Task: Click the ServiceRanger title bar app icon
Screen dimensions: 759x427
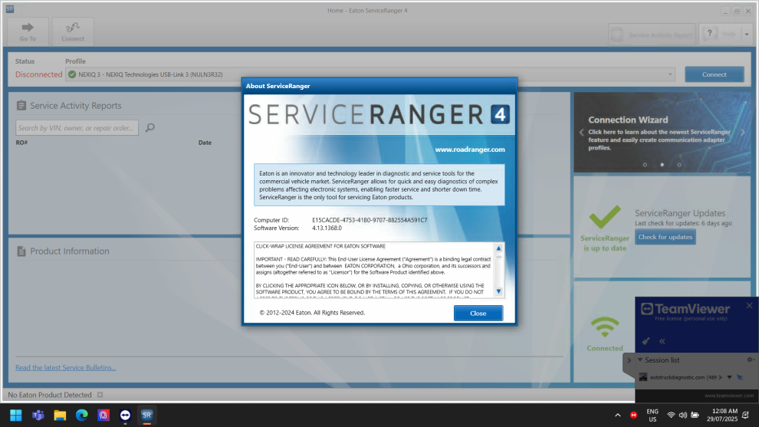Action: 10,9
